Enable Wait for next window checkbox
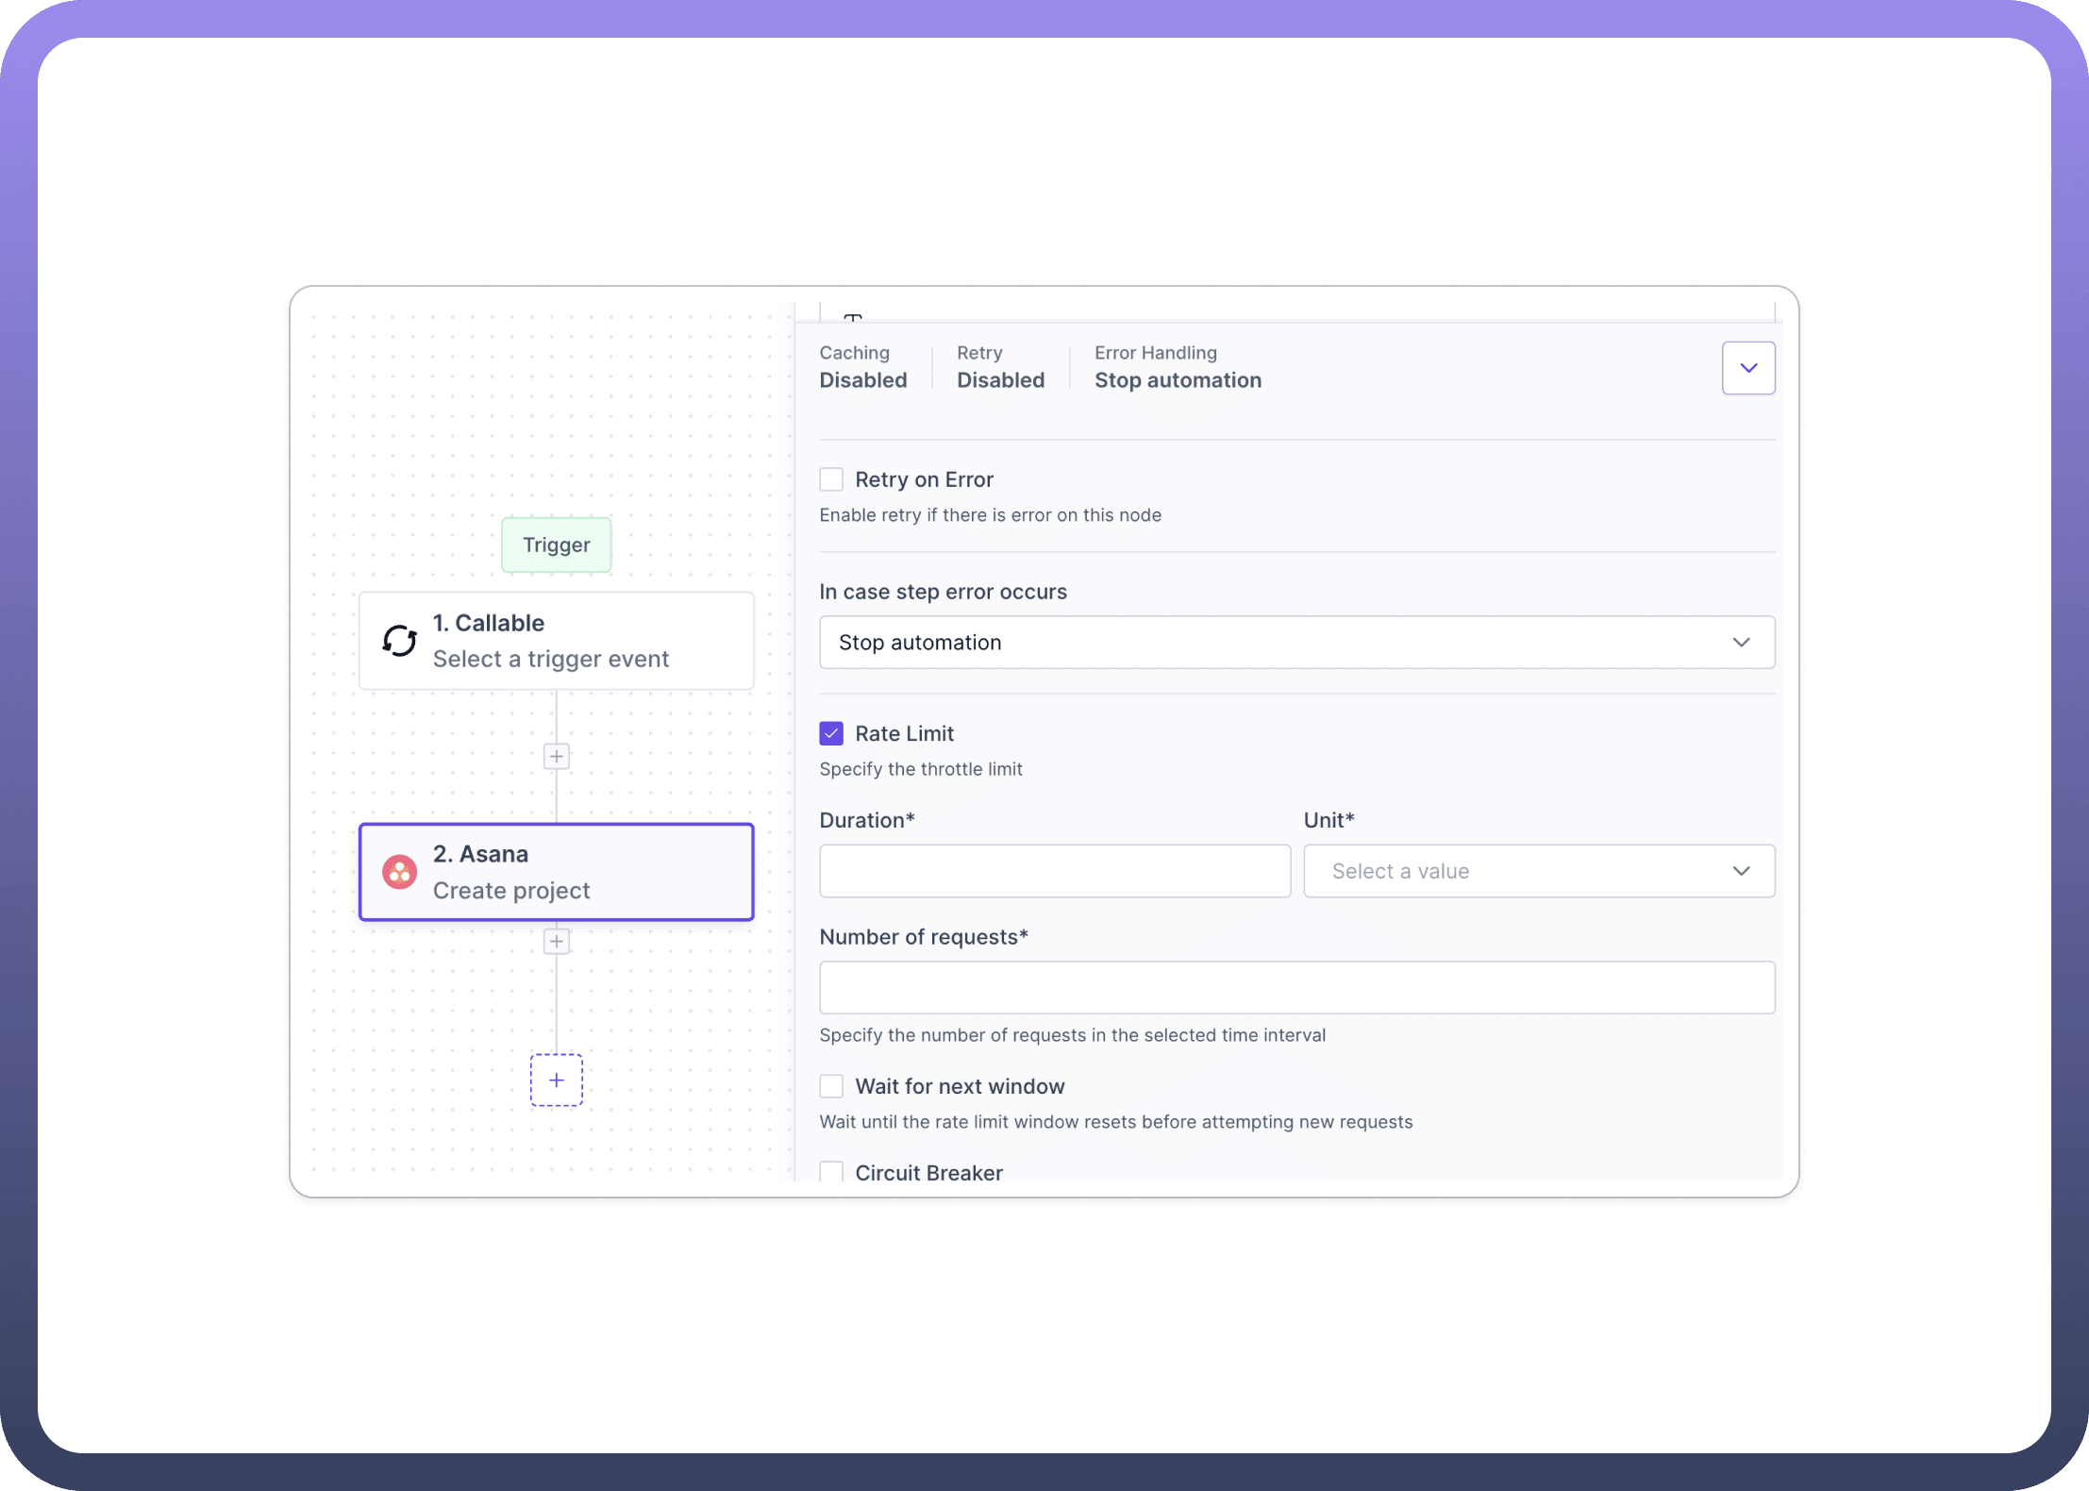 click(831, 1086)
